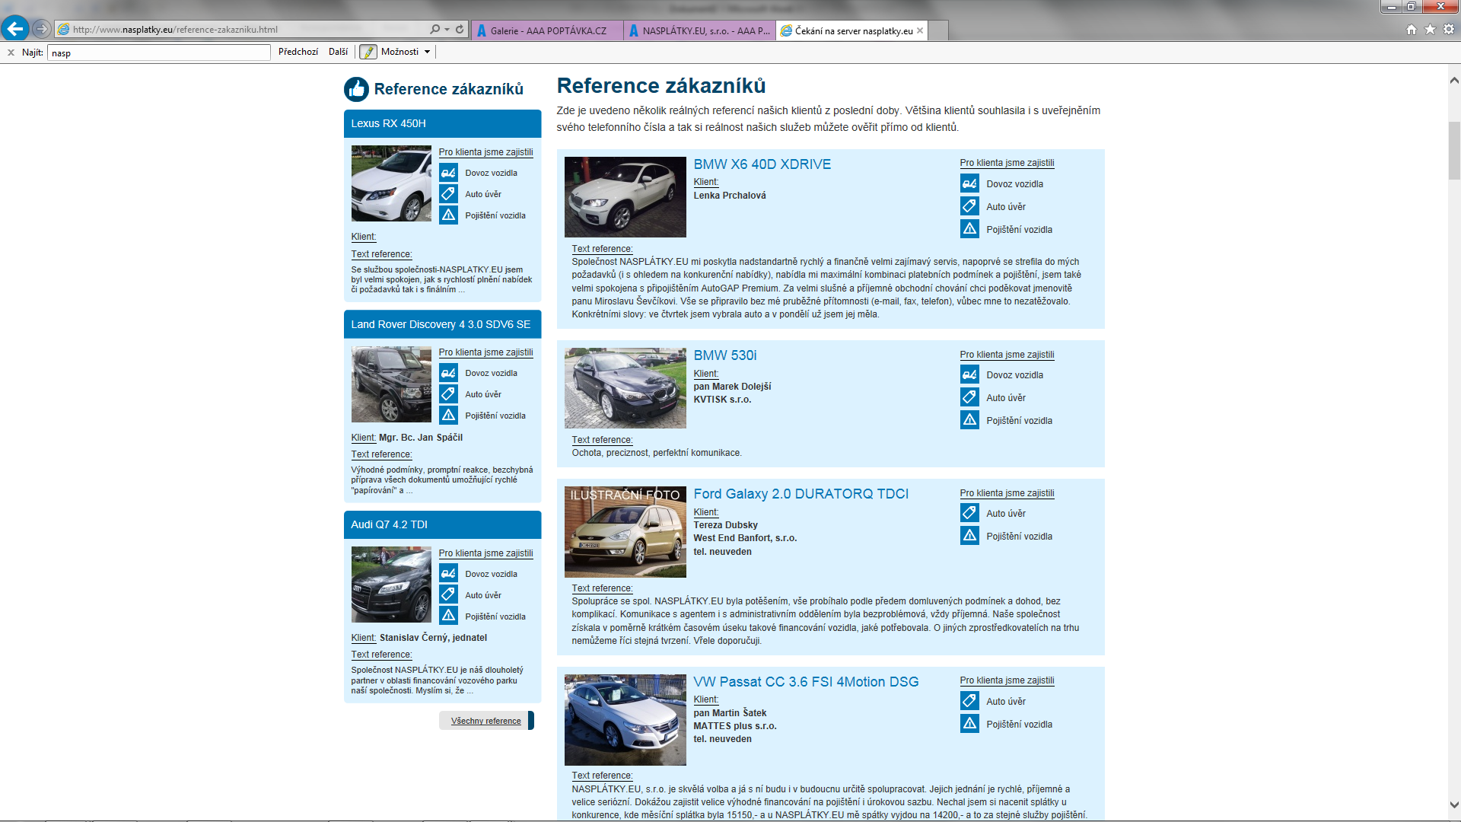This screenshot has height=822, width=1461.
Task: Click the Všechny reference button
Action: (x=486, y=721)
